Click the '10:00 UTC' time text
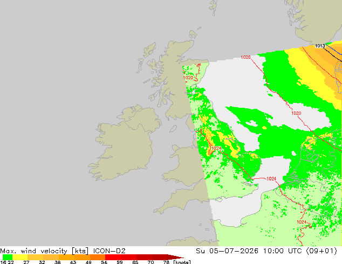The image size is (342, 264). (283, 251)
